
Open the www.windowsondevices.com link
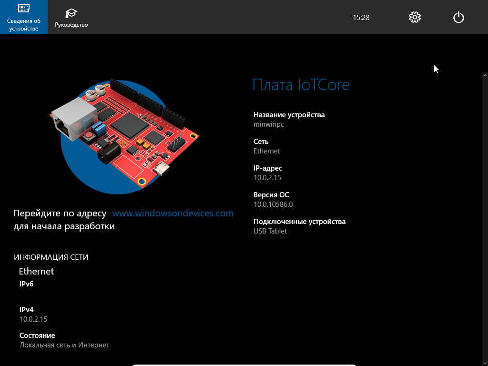pyautogui.click(x=173, y=213)
